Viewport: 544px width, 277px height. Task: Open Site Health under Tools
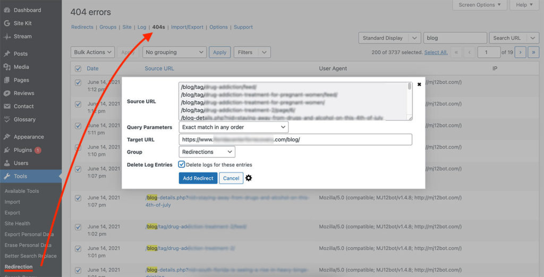pyautogui.click(x=18, y=223)
